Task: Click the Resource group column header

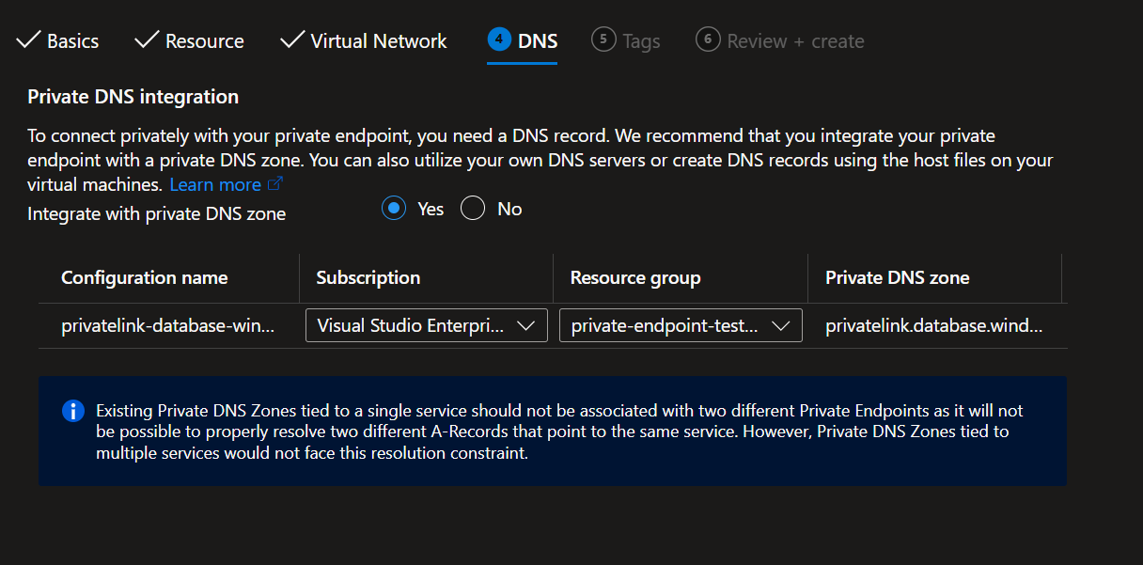Action: coord(635,277)
